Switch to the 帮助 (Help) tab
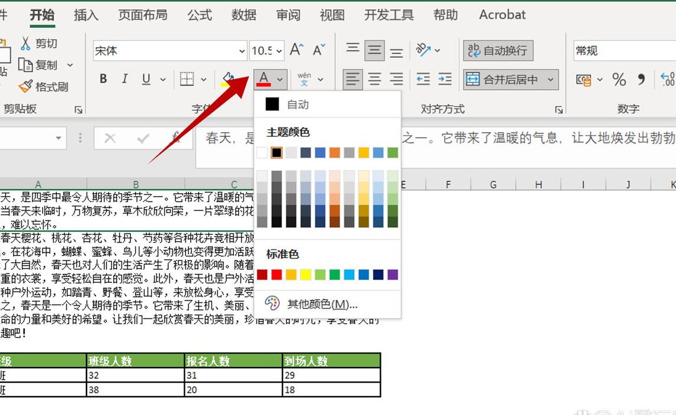The image size is (676, 415). [446, 15]
